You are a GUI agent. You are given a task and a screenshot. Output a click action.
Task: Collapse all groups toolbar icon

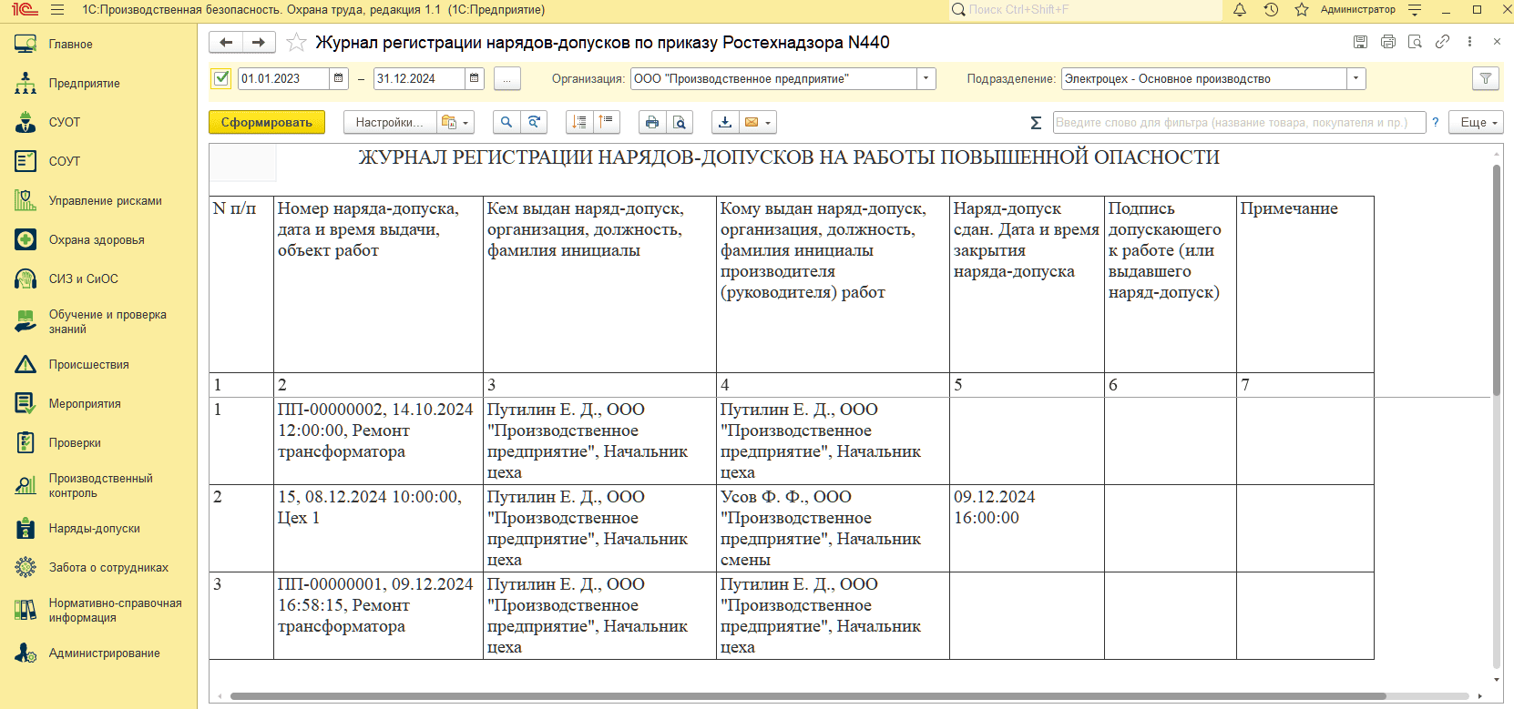607,122
